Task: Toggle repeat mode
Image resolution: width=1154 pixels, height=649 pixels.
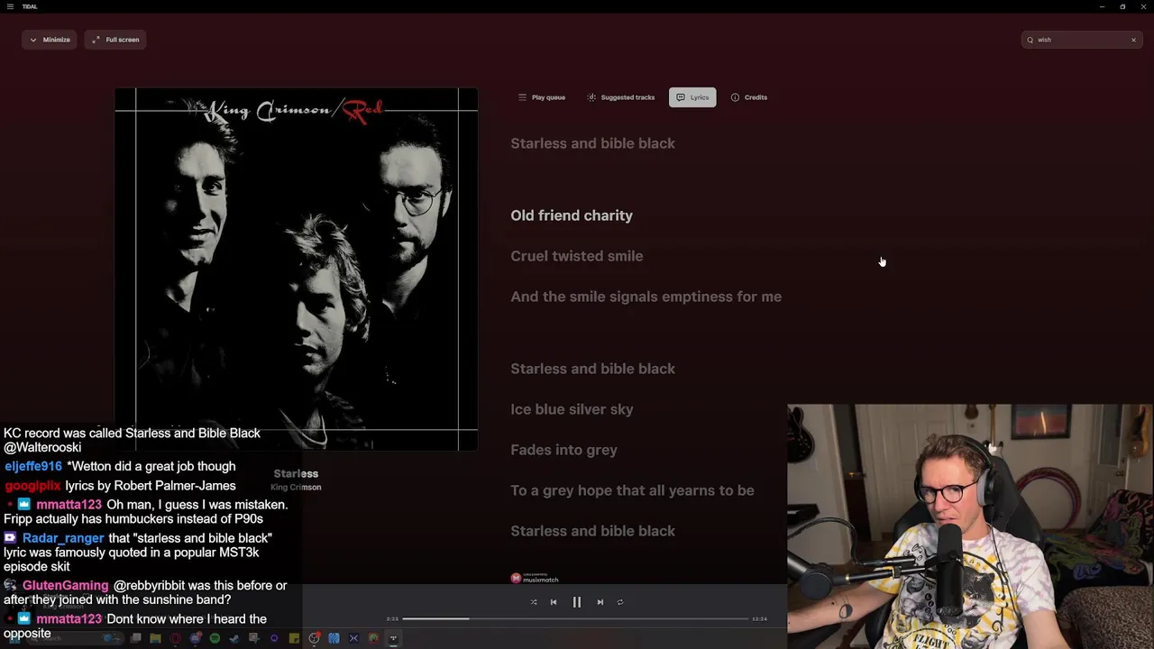Action: tap(620, 602)
